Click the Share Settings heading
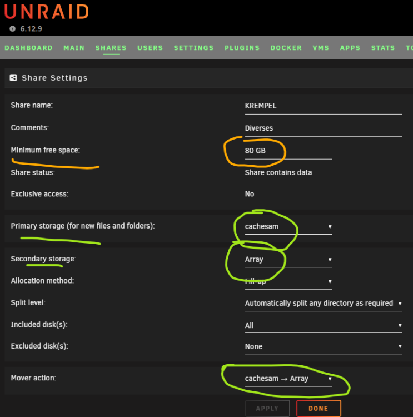413x417 pixels. [54, 78]
